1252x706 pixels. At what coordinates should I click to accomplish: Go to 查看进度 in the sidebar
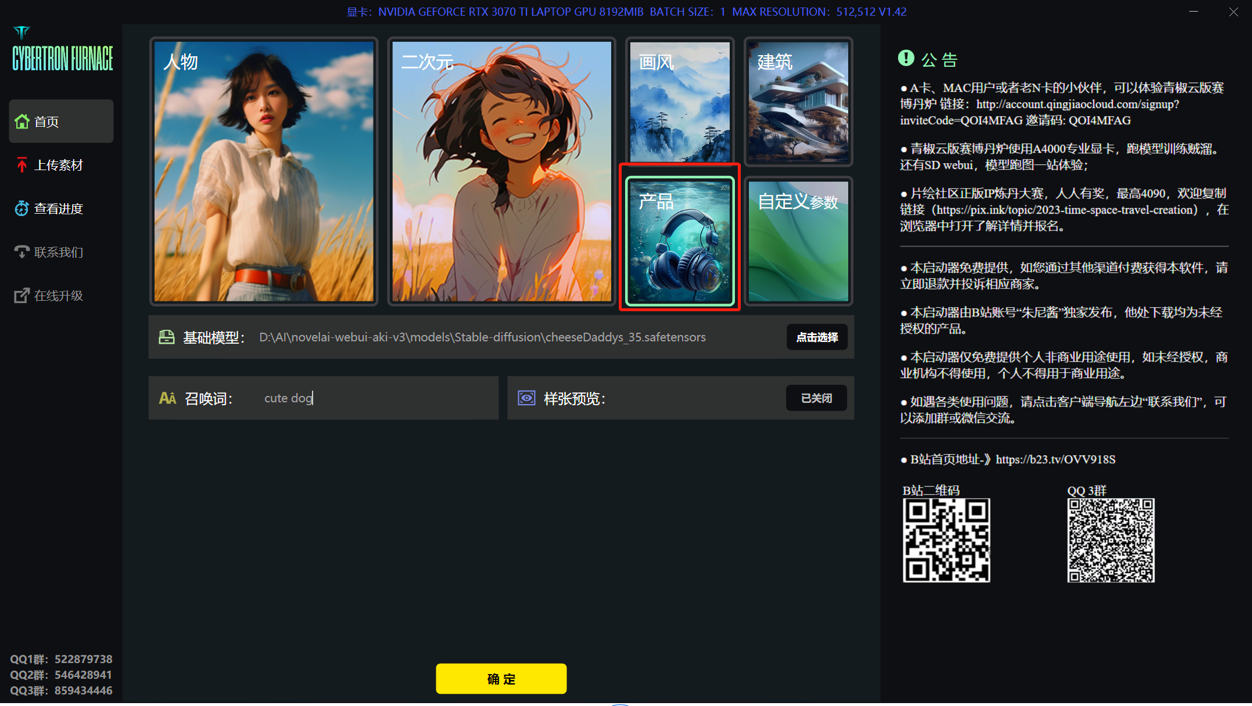[x=58, y=208]
